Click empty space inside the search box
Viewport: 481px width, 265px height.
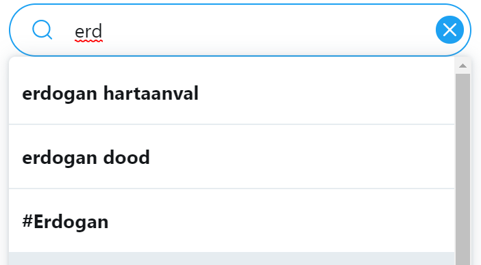coord(261,30)
